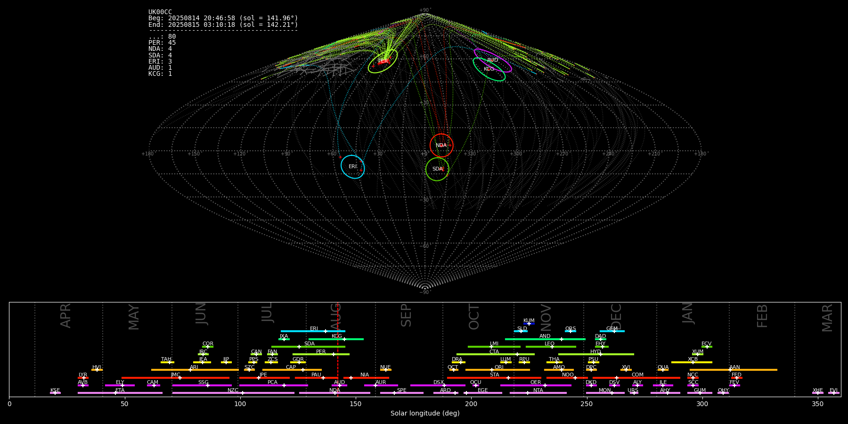Click the purple PCA shower bar
Image resolution: width=848 pixels, height=424 pixels.
273,385
